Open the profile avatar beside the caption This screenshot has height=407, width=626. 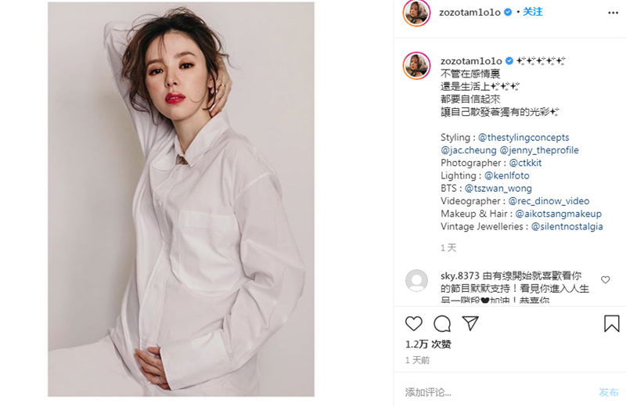(x=416, y=66)
